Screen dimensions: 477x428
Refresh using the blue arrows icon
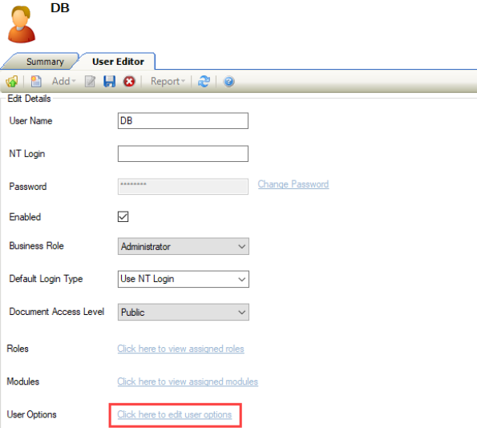[x=204, y=82]
